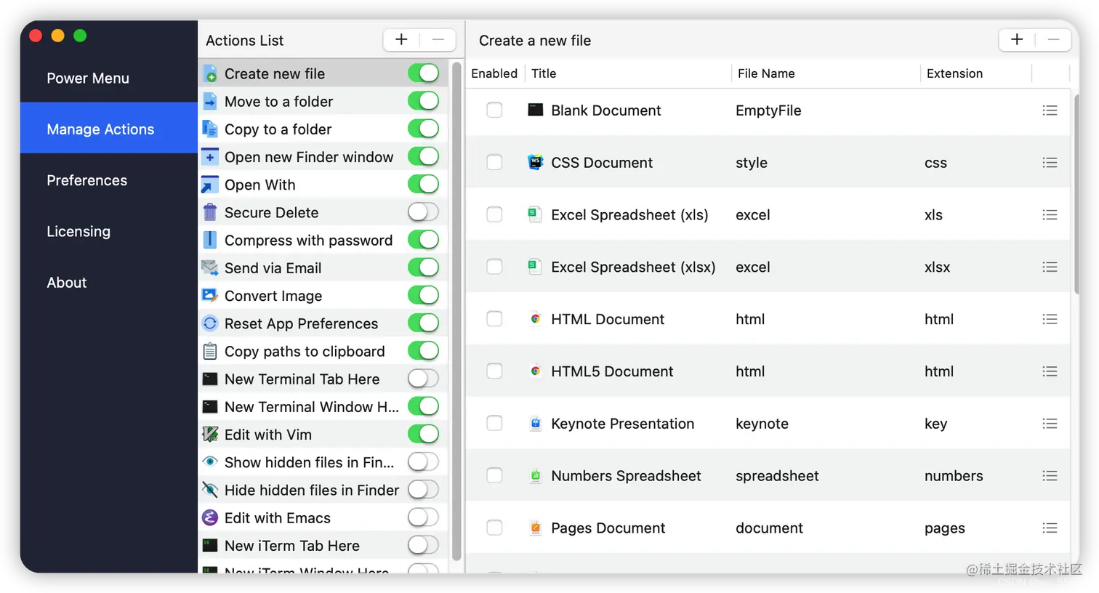Click the Keynote Presentation file icon

pos(536,423)
